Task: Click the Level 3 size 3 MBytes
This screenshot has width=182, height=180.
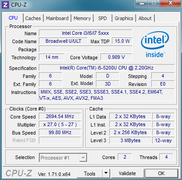Action: pyautogui.click(x=130, y=140)
